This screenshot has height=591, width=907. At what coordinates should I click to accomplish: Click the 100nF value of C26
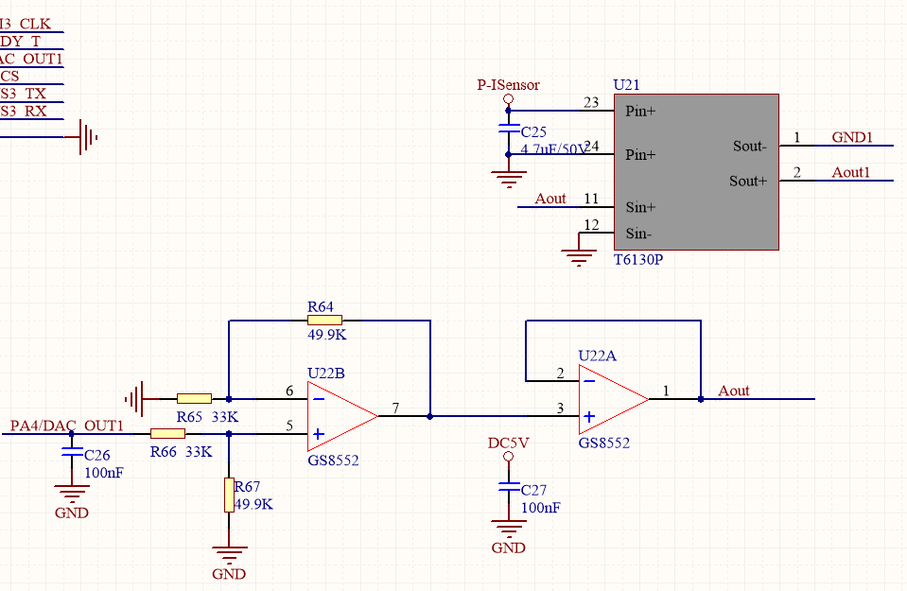[x=104, y=473]
